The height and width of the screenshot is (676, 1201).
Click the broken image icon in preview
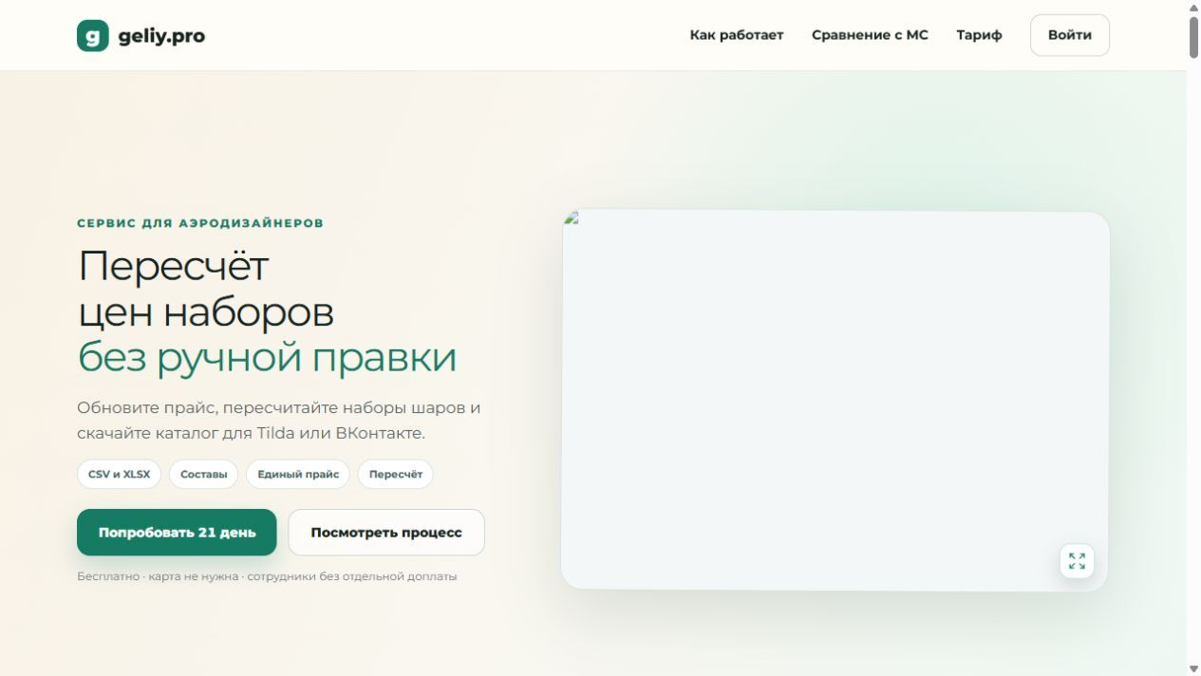pos(572,217)
